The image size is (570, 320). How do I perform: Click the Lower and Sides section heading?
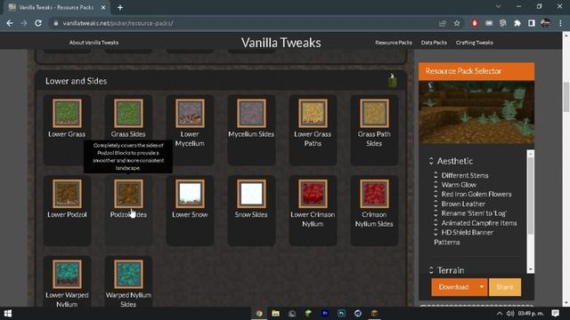pyautogui.click(x=76, y=81)
